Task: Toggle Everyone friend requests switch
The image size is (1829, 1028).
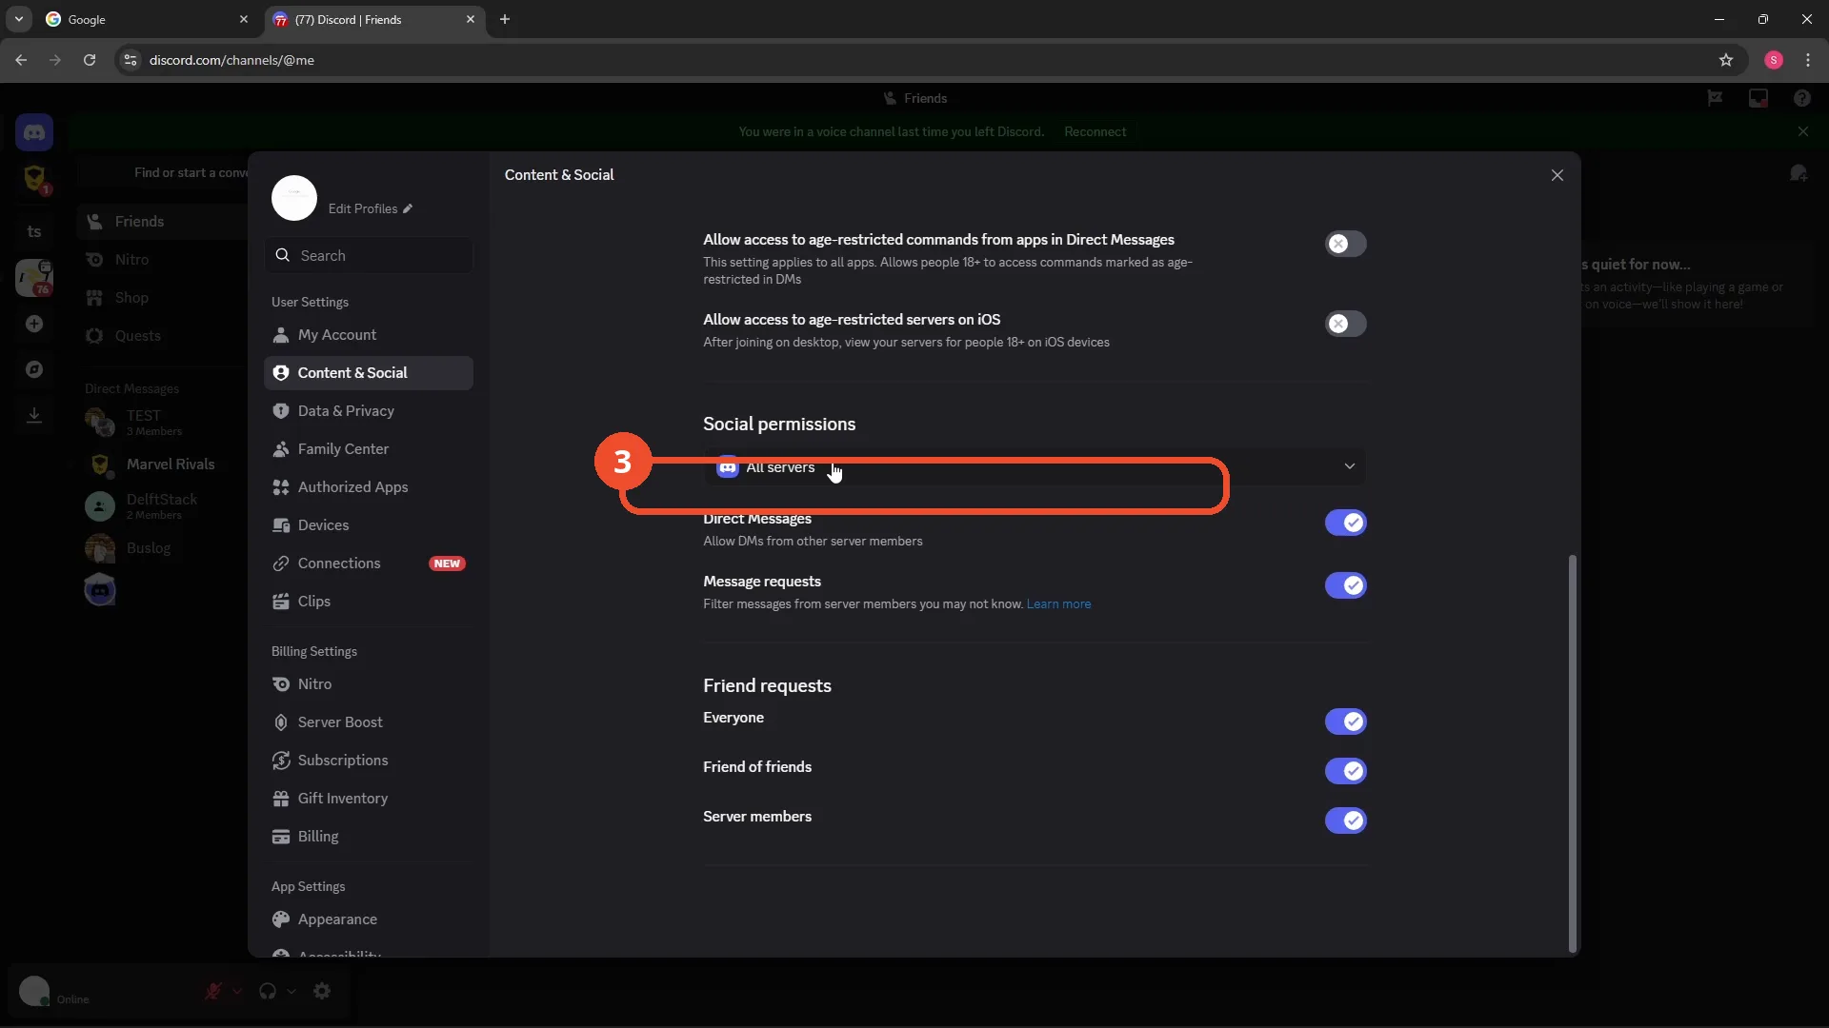Action: point(1345,722)
